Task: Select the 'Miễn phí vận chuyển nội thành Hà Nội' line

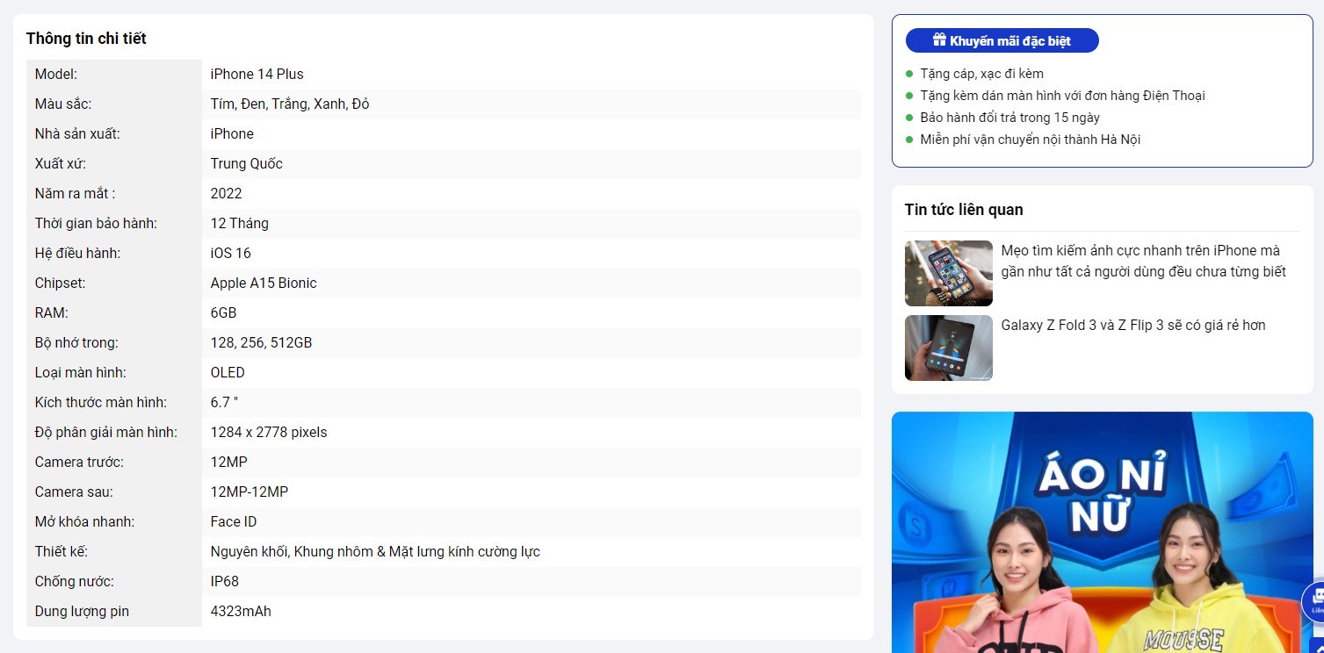Action: pos(1031,140)
